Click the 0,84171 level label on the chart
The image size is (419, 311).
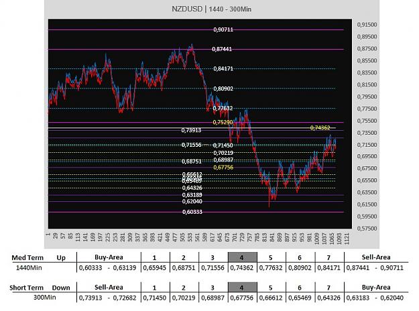coord(223,68)
